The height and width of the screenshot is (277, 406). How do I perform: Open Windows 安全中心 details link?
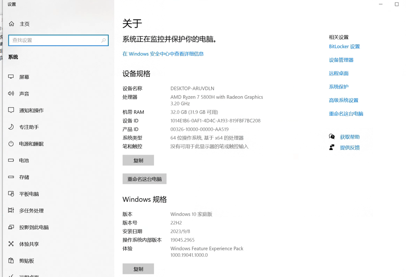(x=163, y=54)
